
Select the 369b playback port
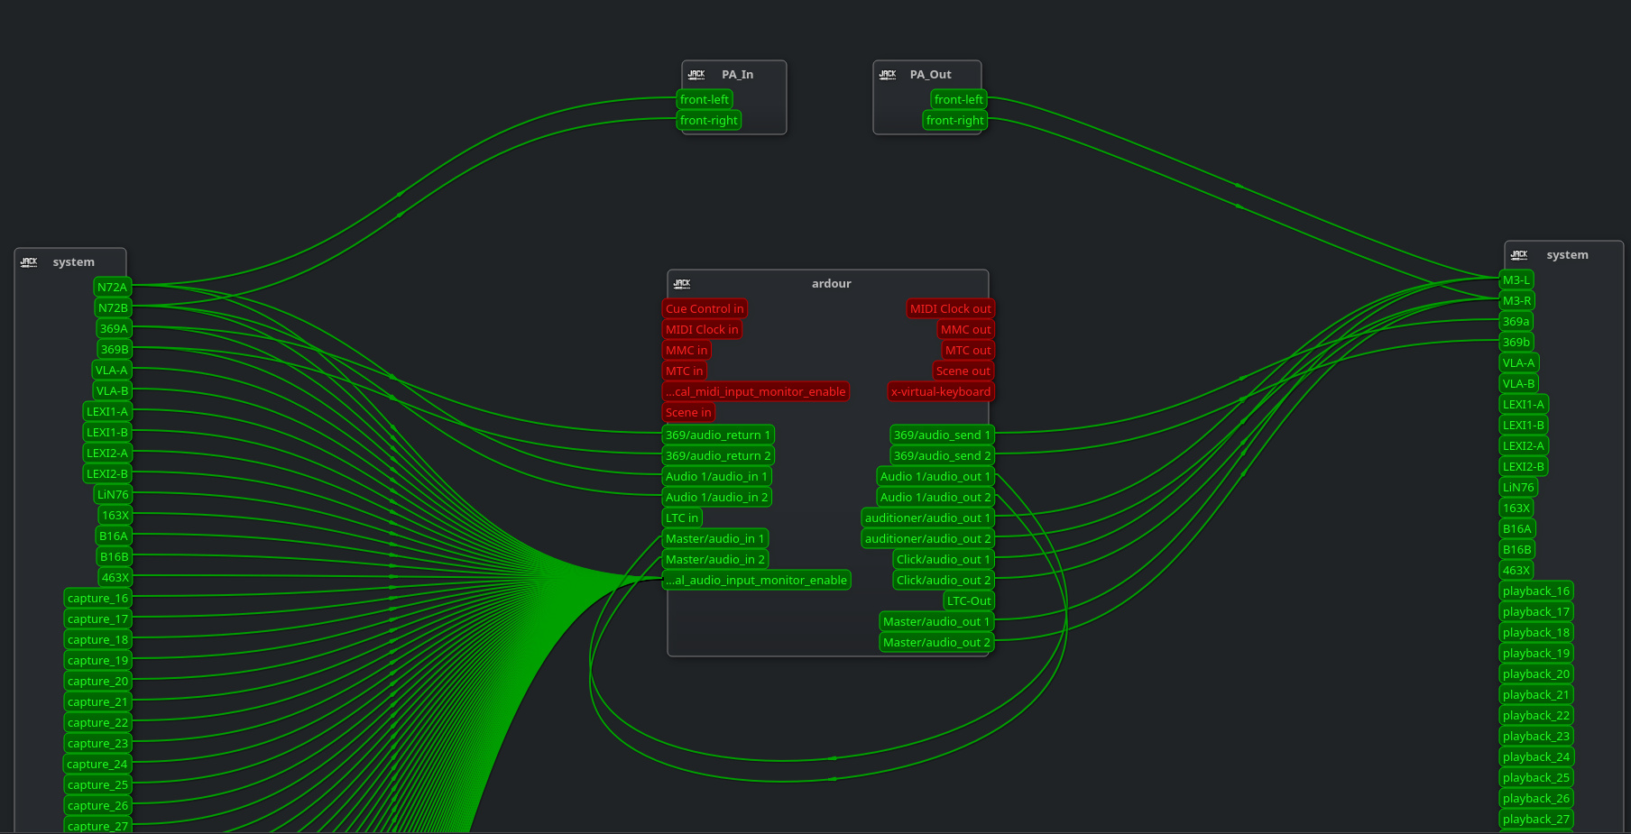1516,343
